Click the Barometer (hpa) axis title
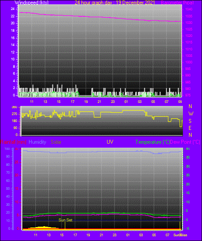 [x=177, y=2]
